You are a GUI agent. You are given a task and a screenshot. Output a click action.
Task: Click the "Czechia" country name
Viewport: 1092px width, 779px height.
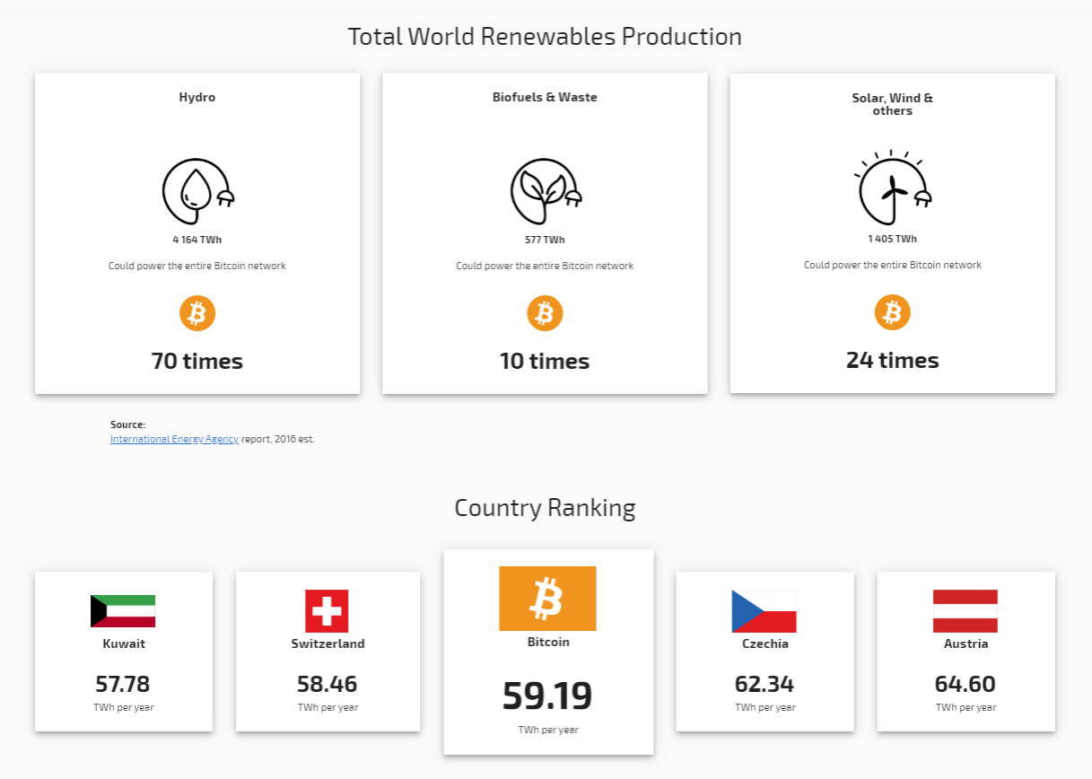click(765, 643)
